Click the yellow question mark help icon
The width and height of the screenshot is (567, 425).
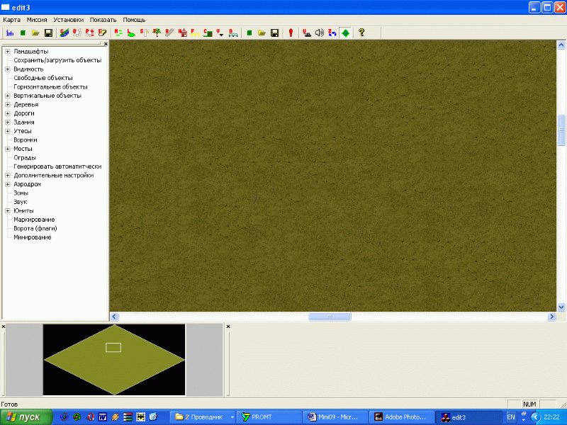pos(361,33)
